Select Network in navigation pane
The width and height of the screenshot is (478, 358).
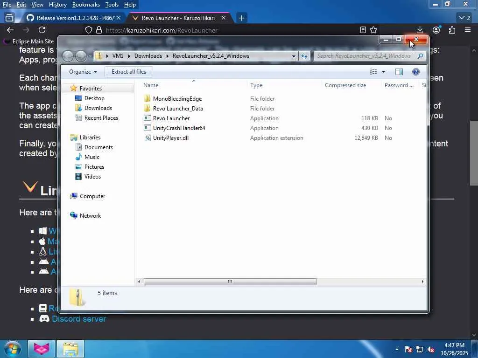point(85,215)
